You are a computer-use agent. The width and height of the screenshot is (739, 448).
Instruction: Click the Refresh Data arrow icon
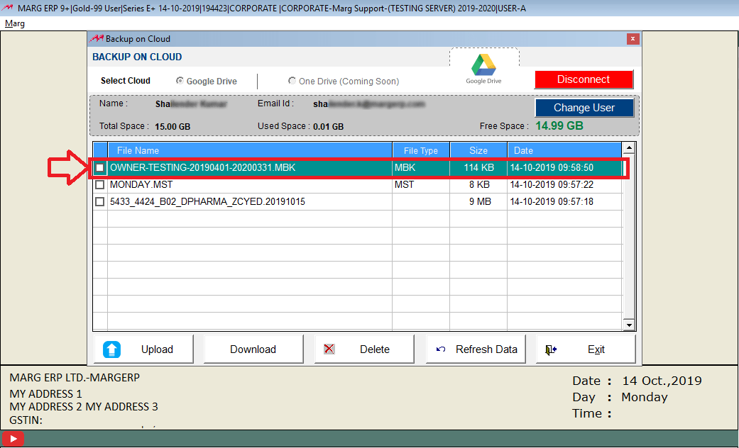[x=441, y=349]
